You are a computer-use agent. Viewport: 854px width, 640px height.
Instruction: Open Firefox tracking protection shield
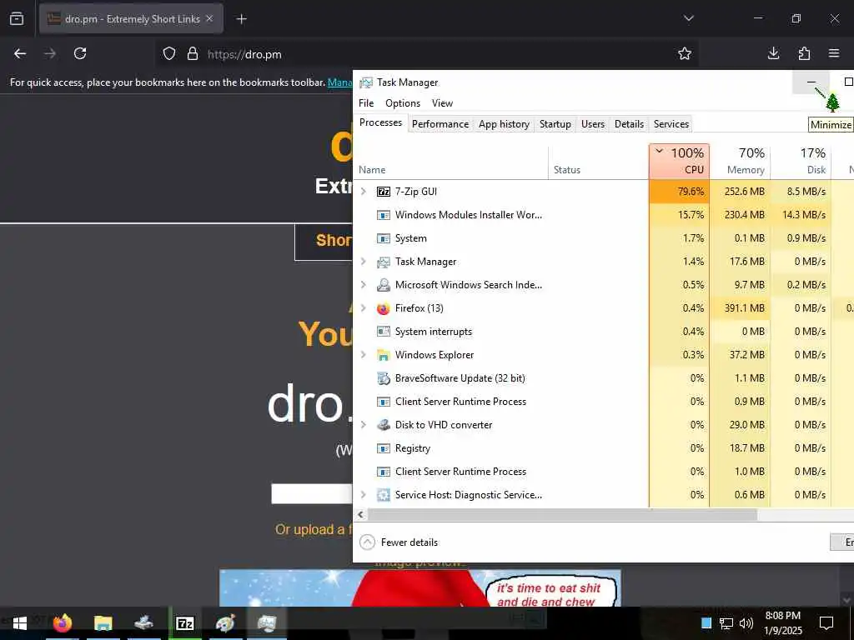point(169,54)
